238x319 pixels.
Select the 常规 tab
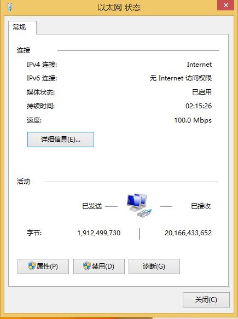tap(20, 27)
